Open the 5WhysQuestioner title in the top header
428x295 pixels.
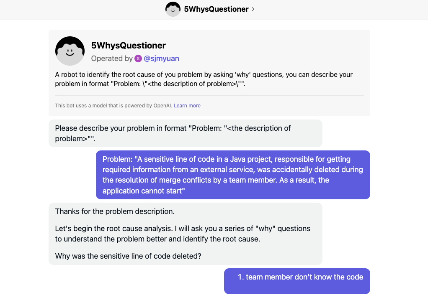click(216, 9)
